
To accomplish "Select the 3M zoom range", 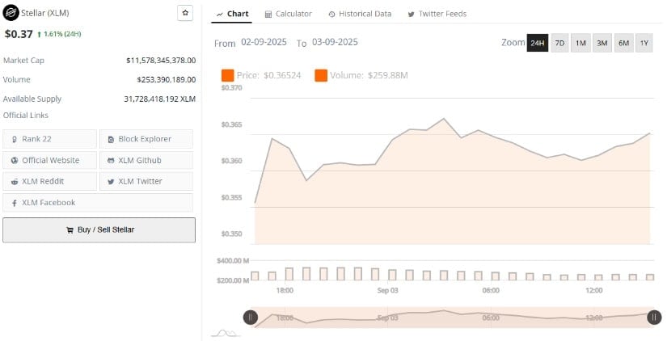I will 602,43.
